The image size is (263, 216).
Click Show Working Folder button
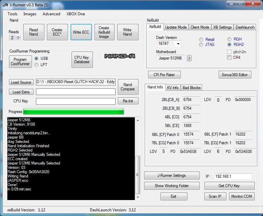(172, 186)
